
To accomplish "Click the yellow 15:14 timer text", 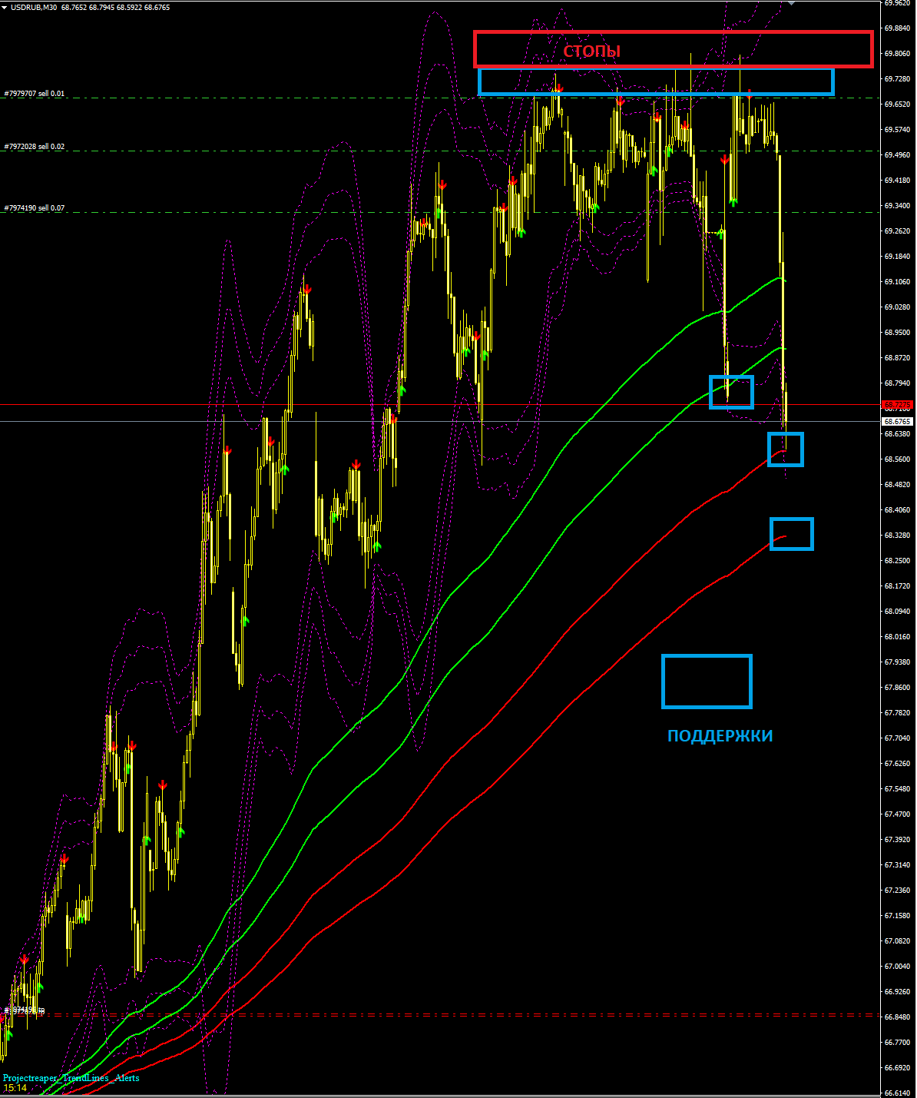I will [15, 1088].
